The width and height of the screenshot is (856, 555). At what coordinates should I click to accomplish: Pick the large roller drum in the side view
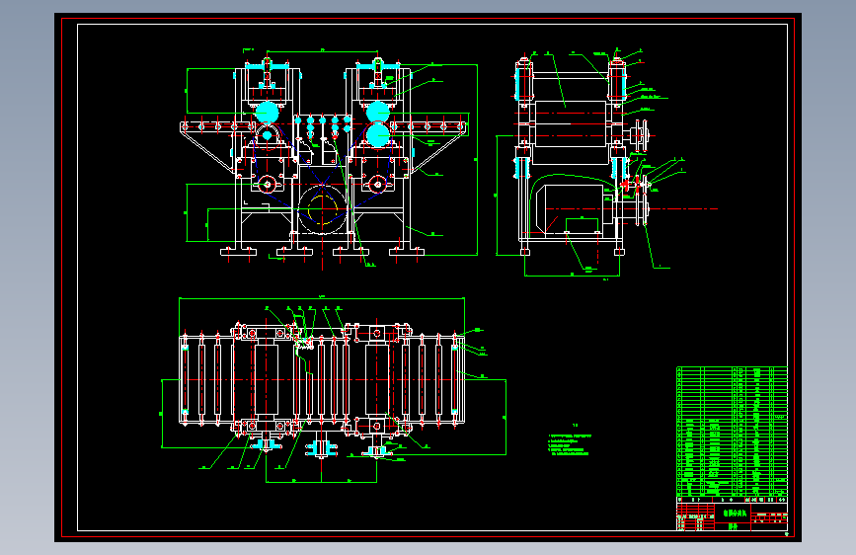point(571,123)
